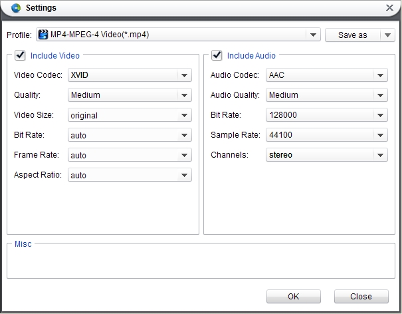
Task: Click the Include Audio label text
Action: [x=251, y=56]
